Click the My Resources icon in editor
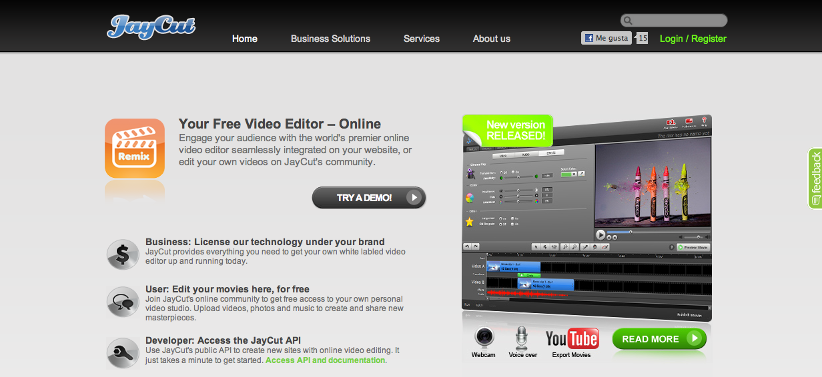 (689, 121)
